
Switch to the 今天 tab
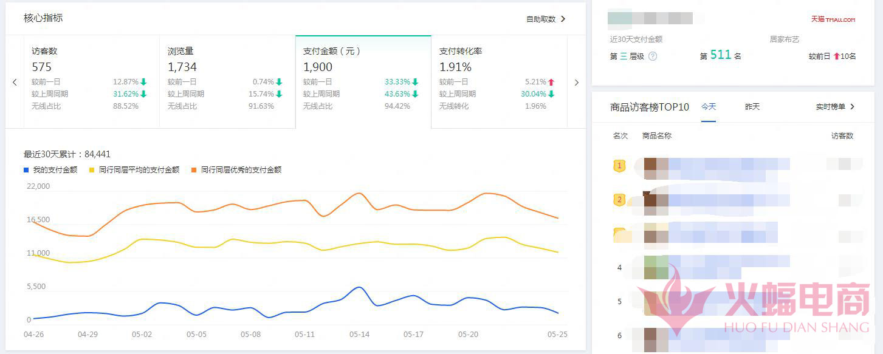[x=709, y=107]
